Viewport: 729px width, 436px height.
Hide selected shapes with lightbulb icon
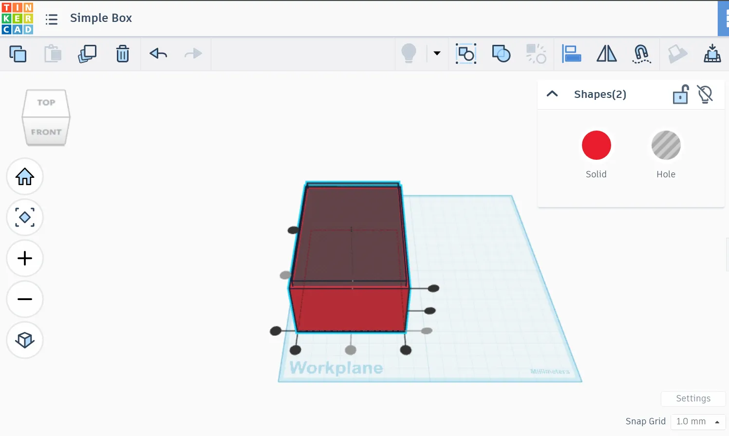705,95
